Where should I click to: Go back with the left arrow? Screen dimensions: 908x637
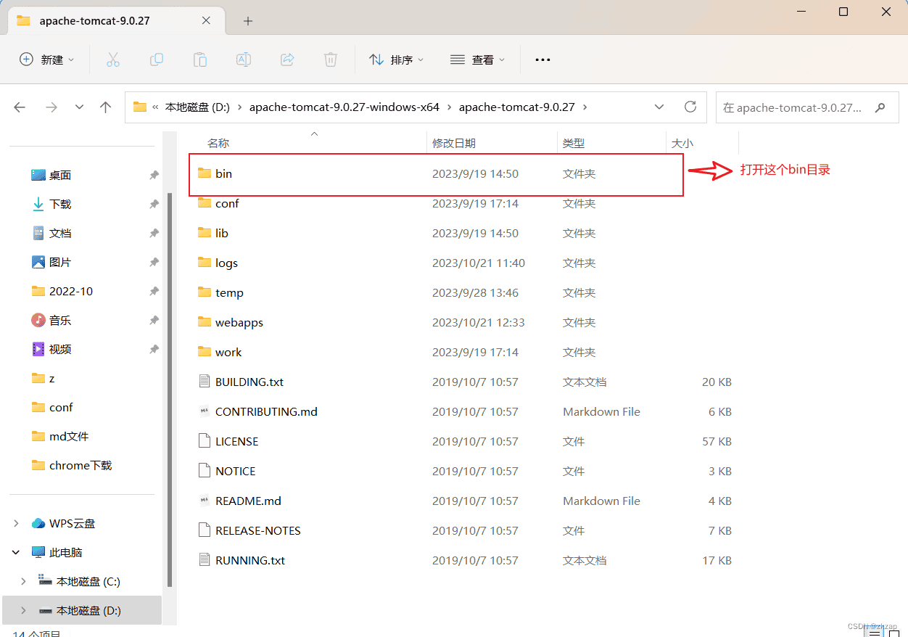(x=20, y=107)
